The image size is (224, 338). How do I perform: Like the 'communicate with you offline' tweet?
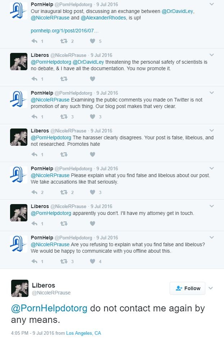[x=93, y=261]
